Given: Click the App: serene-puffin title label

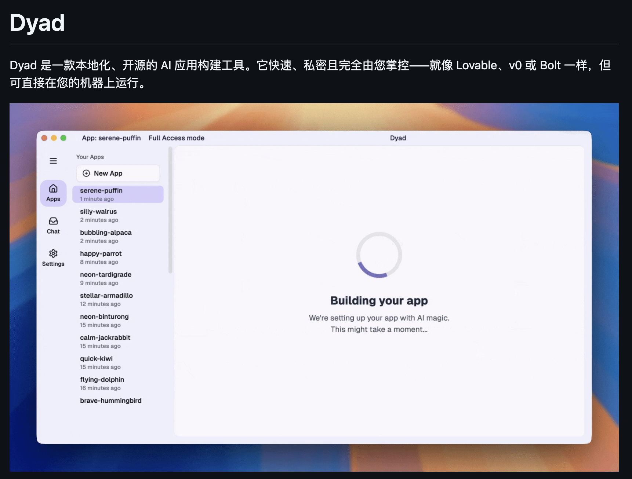Looking at the screenshot, I should [x=111, y=138].
